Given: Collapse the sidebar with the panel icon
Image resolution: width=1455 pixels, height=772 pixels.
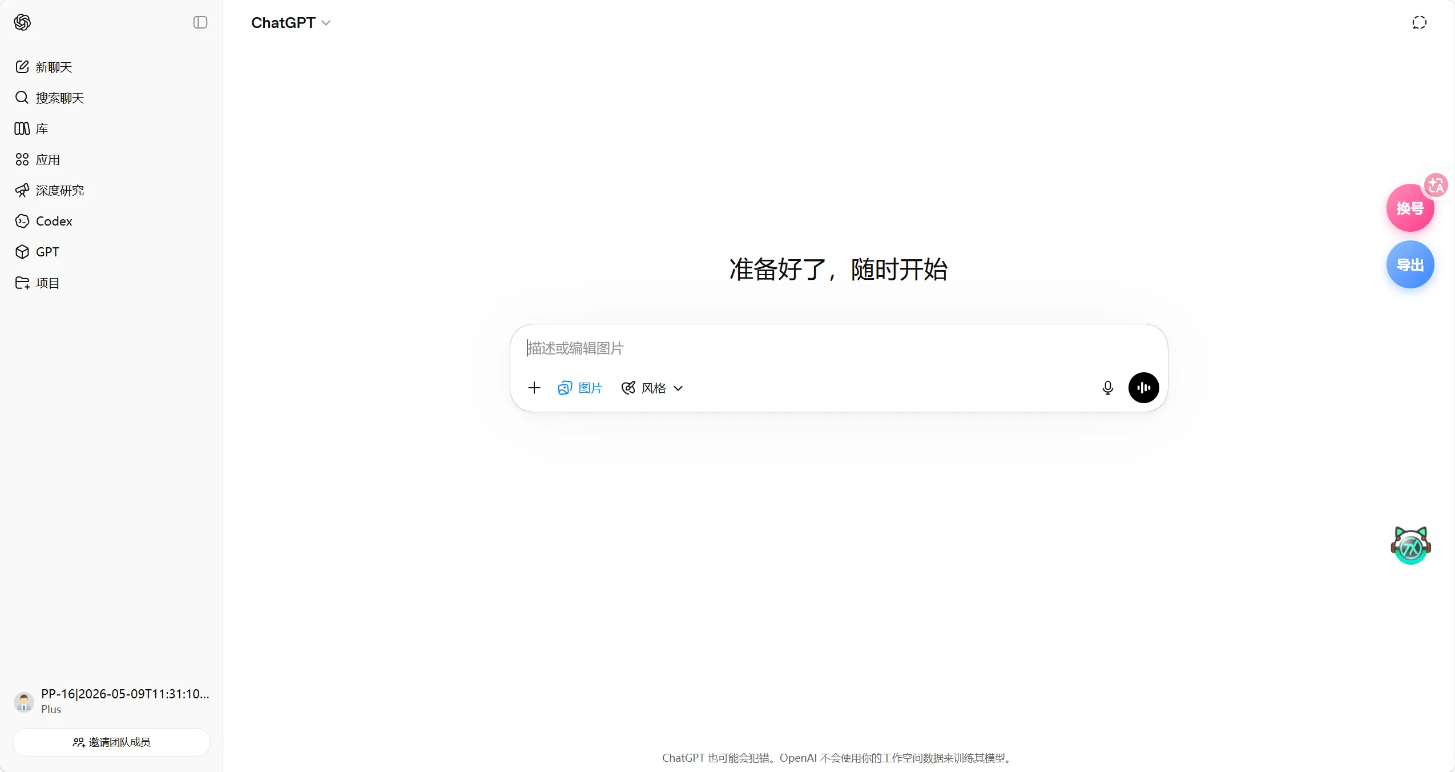Looking at the screenshot, I should pos(200,22).
